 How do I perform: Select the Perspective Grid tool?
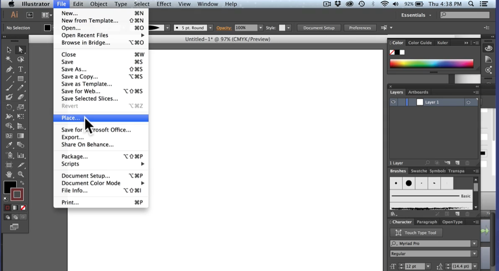pyautogui.click(x=20, y=126)
